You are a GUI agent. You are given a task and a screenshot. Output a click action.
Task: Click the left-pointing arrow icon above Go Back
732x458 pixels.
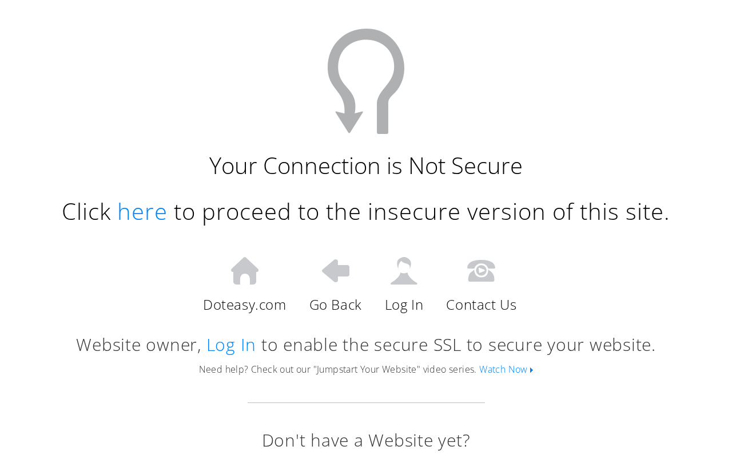(x=336, y=271)
